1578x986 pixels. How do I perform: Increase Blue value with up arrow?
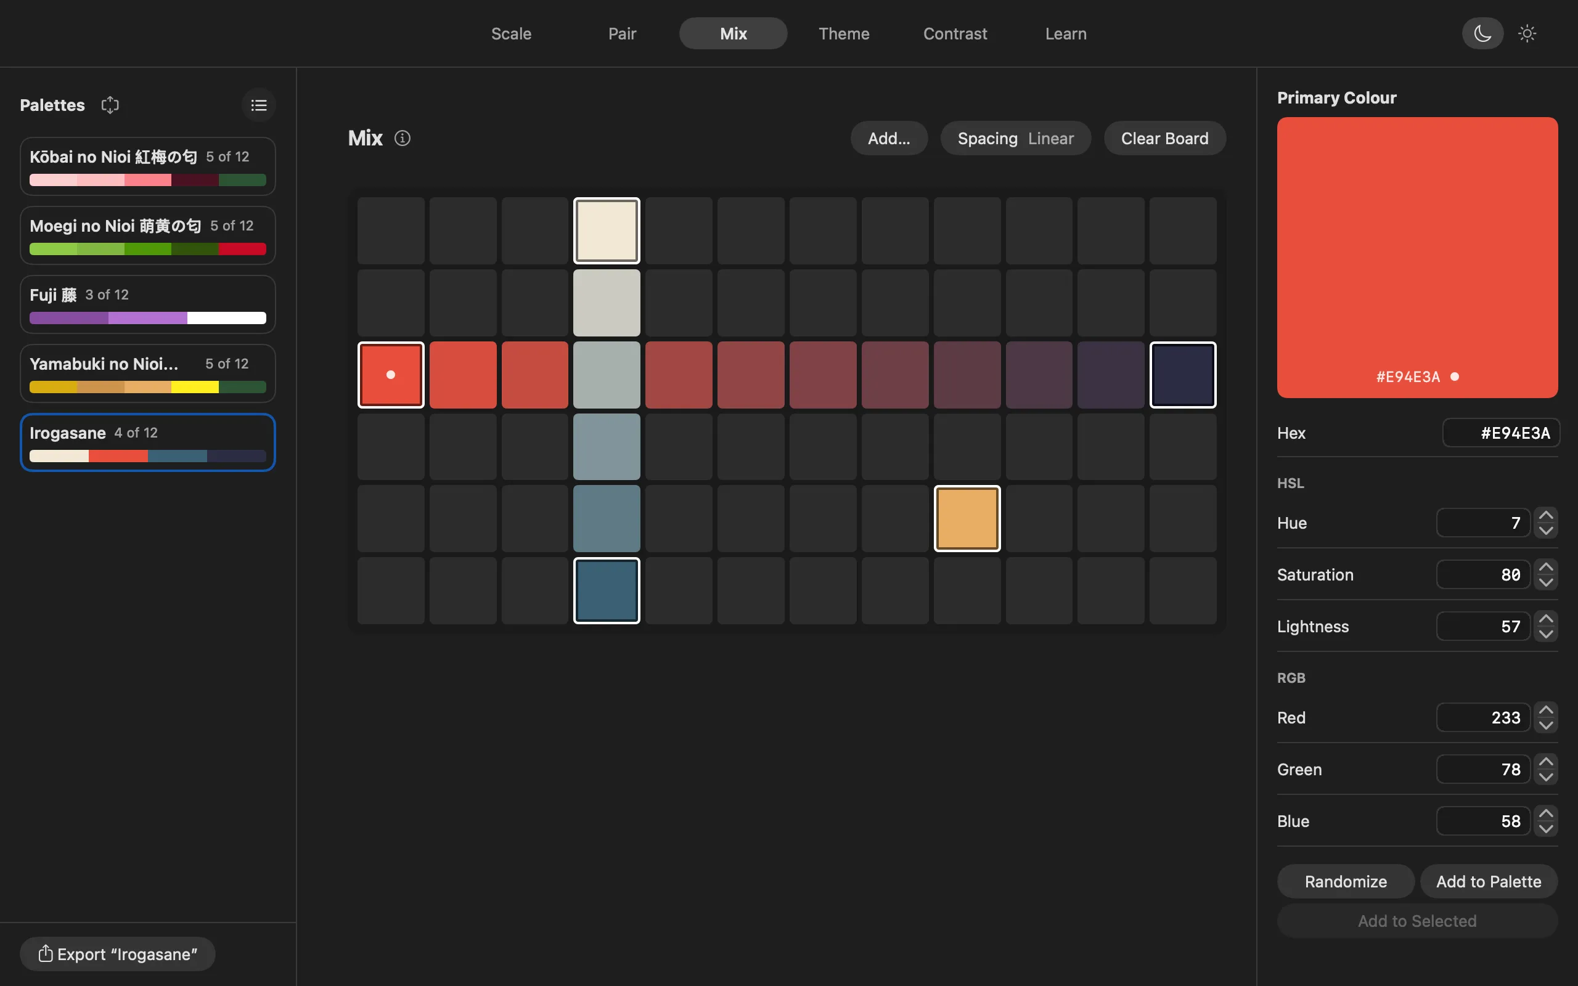point(1546,813)
